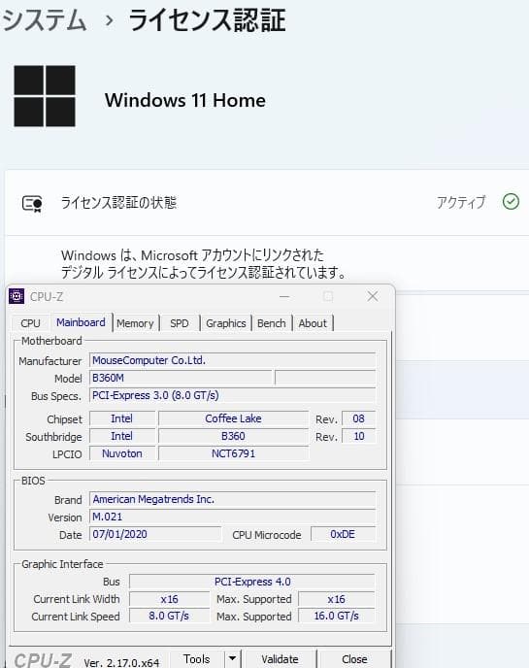Click the アクティブ status text
Viewport: 529px width, 668px height.
click(461, 202)
